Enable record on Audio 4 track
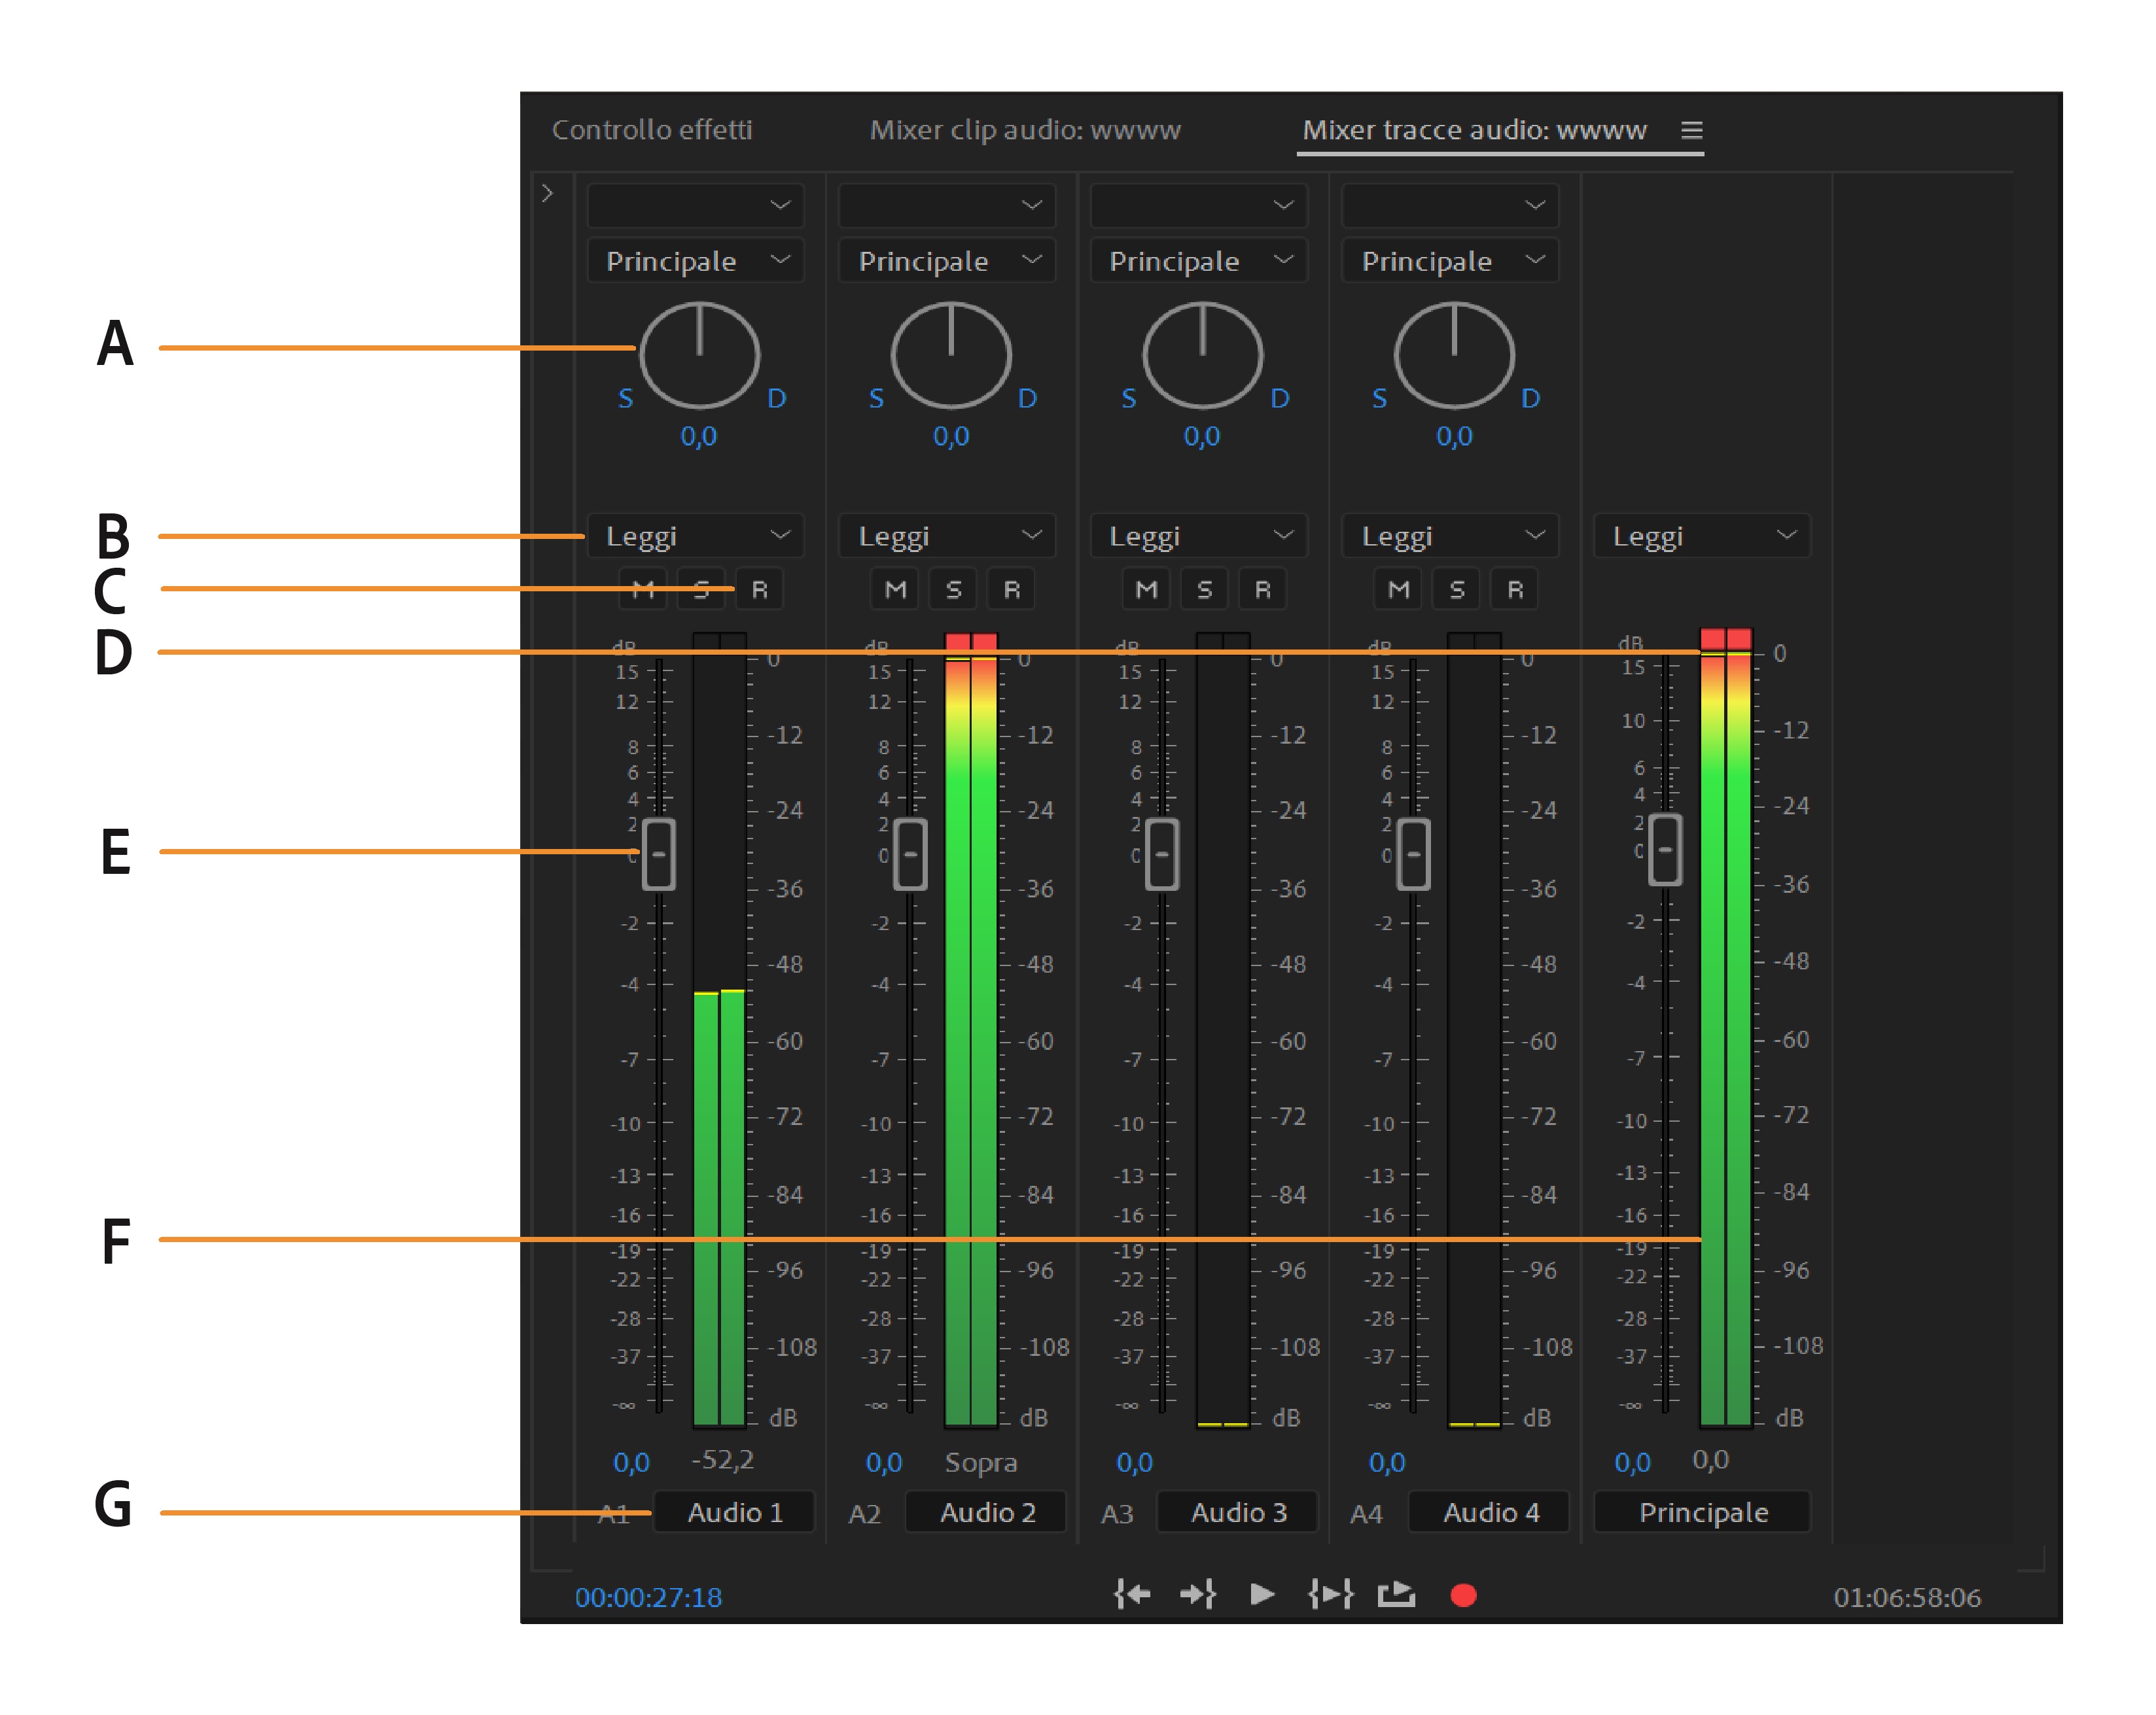Image resolution: width=2156 pixels, height=1715 pixels. pyautogui.click(x=1515, y=590)
